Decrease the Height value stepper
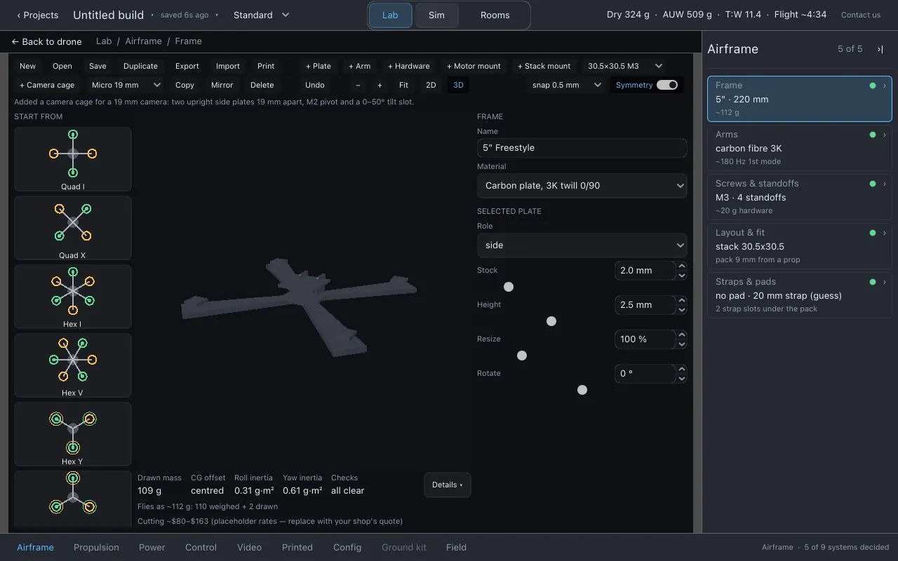The height and width of the screenshot is (561, 898). (x=682, y=309)
